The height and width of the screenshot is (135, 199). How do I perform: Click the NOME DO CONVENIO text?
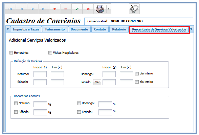[127, 21]
